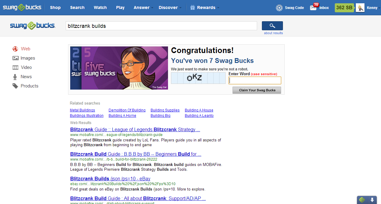381x204 pixels.
Task: Expand the Discover dropdown arrow
Action: point(180,8)
